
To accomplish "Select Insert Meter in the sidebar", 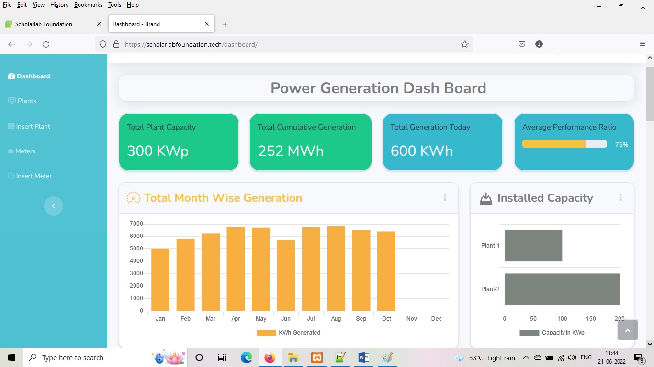I will tap(34, 176).
